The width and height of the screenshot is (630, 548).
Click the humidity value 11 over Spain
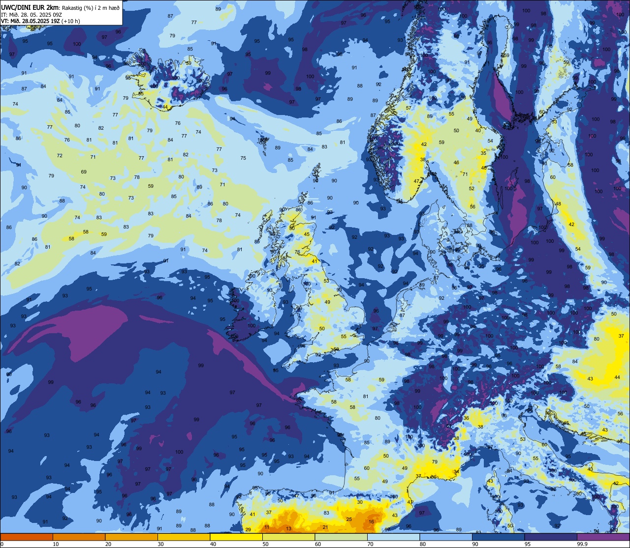(x=267, y=527)
